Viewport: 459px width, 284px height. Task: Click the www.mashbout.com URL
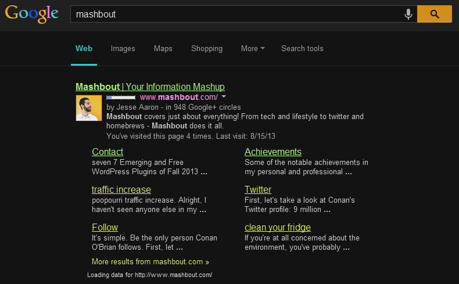click(179, 97)
